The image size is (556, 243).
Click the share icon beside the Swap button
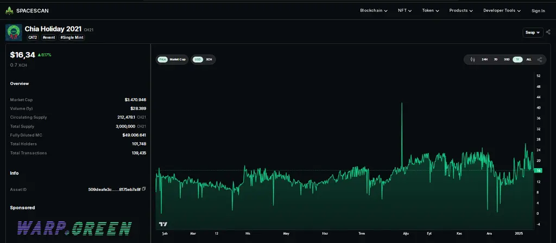[x=548, y=32]
